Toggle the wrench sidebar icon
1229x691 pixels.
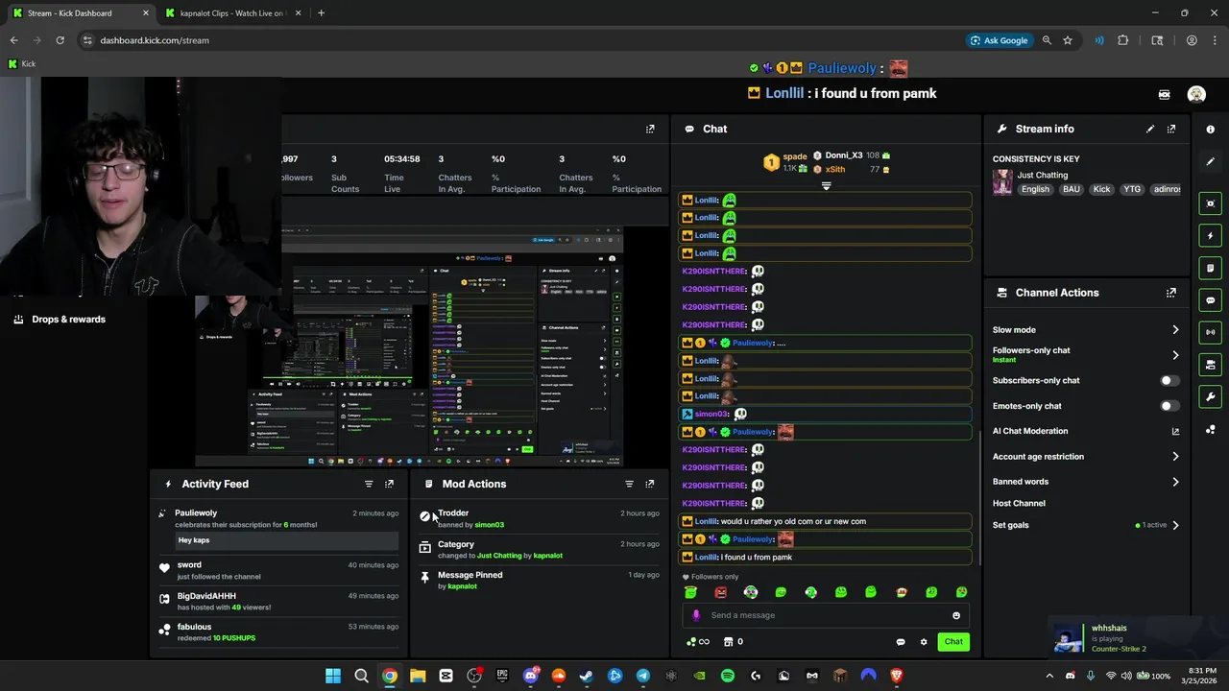pos(1211,396)
